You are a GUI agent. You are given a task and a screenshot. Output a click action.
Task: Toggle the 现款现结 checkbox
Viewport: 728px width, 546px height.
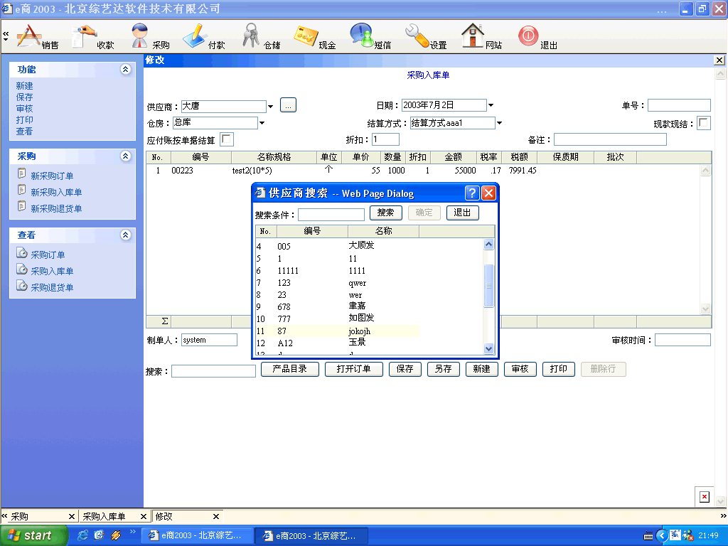point(703,124)
